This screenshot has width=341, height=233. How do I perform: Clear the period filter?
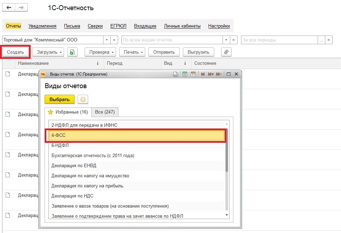[x=328, y=40]
